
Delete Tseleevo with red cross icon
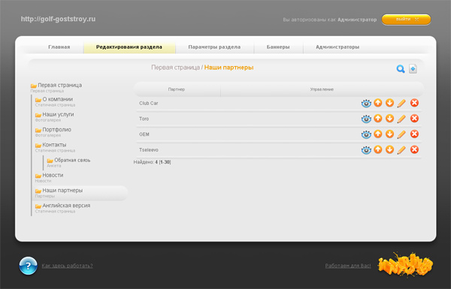tap(414, 149)
